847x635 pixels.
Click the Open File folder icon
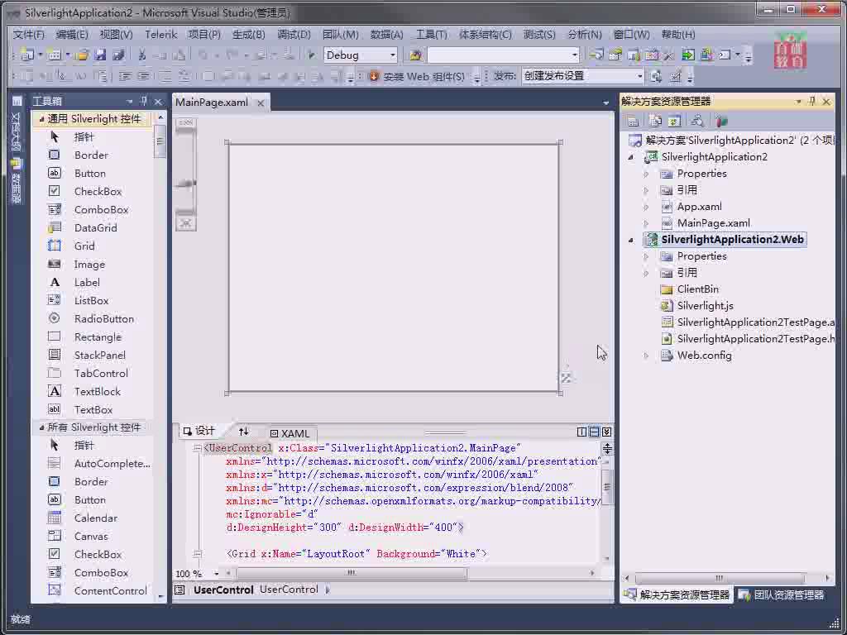(82, 55)
